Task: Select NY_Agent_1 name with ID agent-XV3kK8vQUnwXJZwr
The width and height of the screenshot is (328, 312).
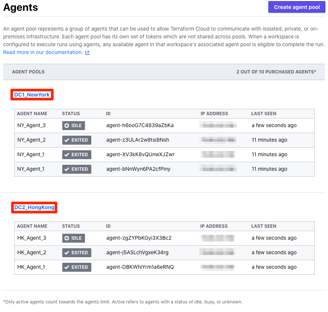Action: pos(31,155)
